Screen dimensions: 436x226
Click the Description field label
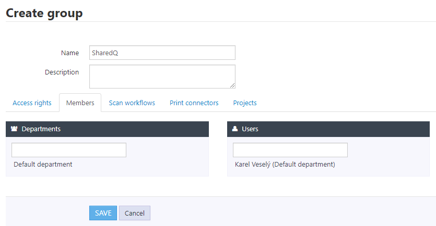pos(62,72)
